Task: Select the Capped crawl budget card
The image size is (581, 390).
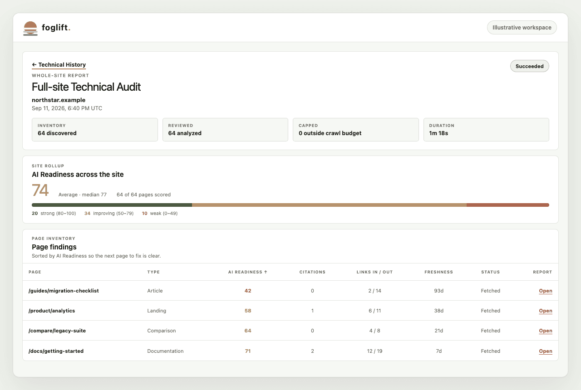Action: (x=355, y=130)
